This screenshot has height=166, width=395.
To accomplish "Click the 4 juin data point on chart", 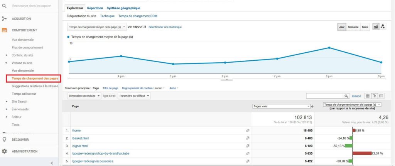I will point(121,56).
